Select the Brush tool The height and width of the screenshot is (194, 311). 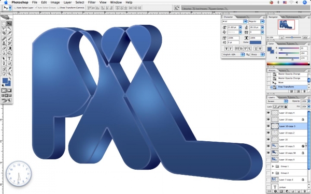point(9,39)
